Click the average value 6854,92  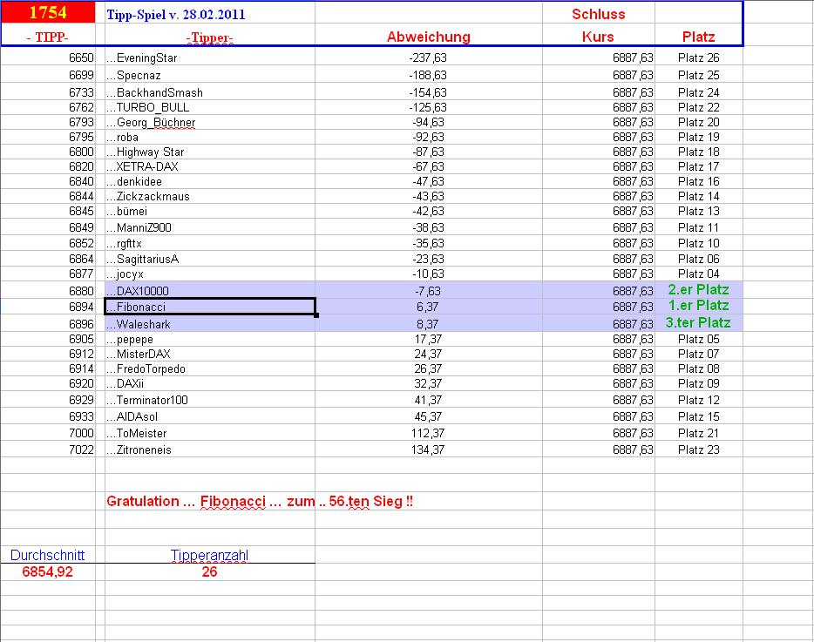click(x=48, y=572)
